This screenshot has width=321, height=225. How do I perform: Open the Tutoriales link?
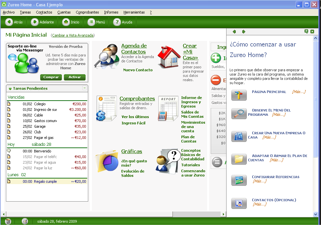[191, 165]
